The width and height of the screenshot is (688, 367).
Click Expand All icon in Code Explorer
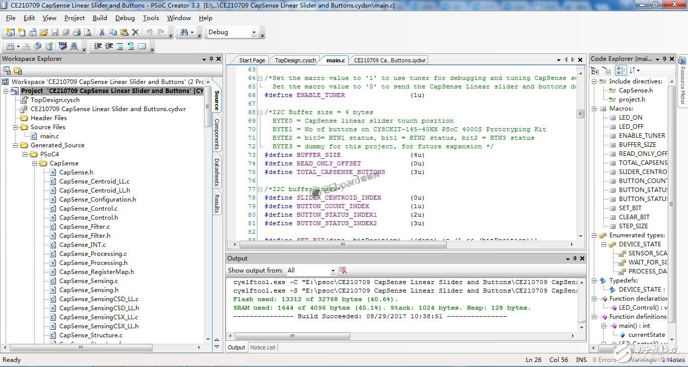pos(595,71)
